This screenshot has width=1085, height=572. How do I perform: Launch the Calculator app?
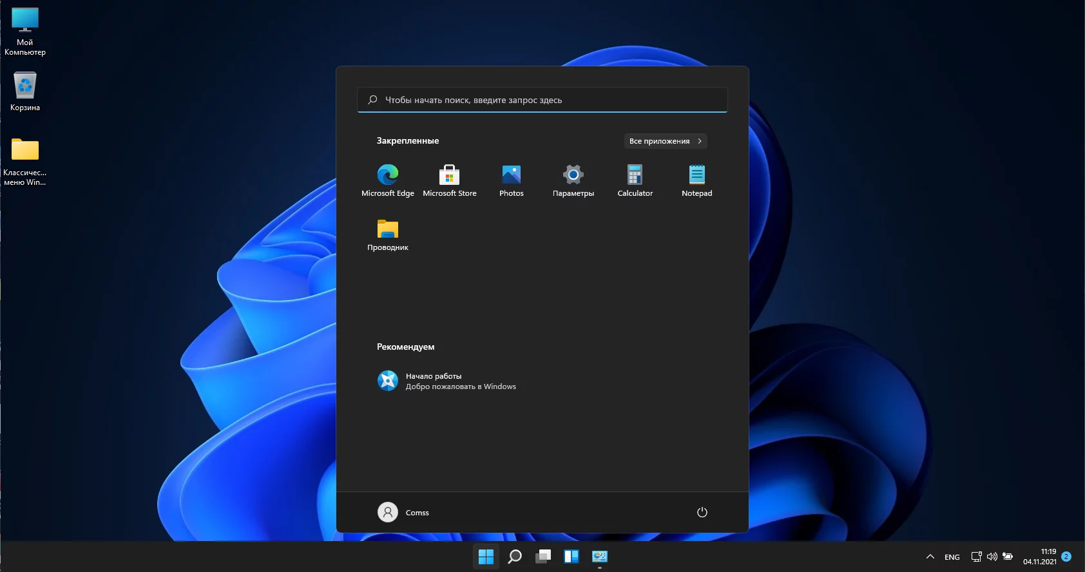635,180
